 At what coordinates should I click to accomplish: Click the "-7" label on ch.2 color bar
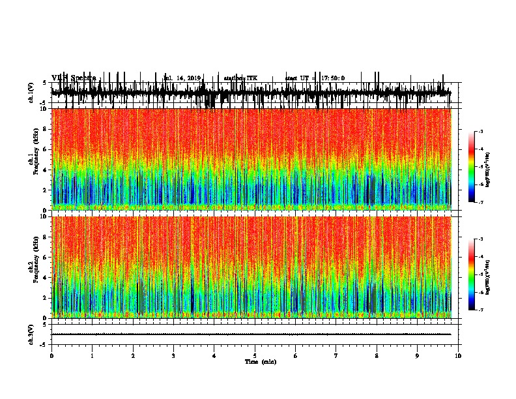[x=481, y=310]
